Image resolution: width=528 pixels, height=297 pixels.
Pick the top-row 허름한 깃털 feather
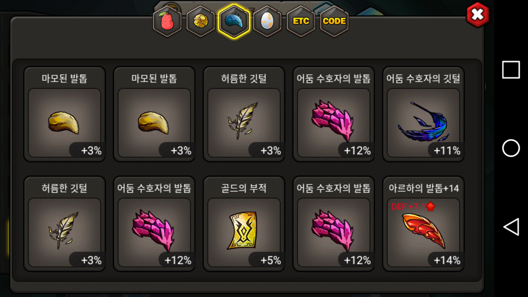point(244,114)
